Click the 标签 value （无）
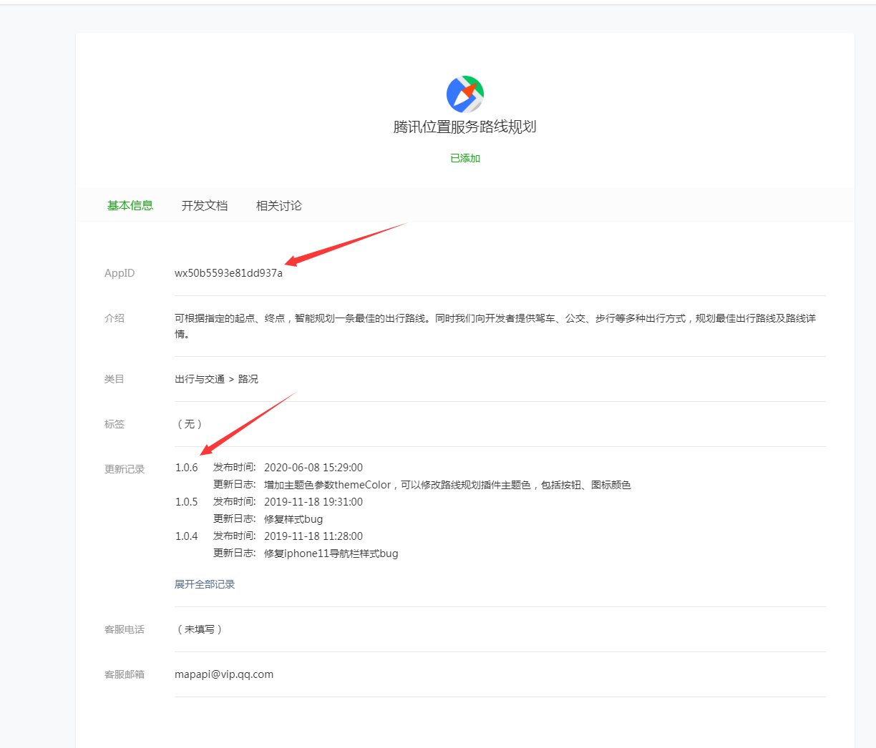This screenshot has height=748, width=876. (x=190, y=424)
